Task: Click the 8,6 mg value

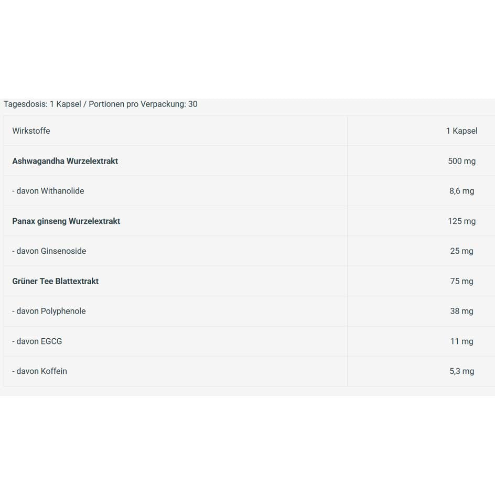Action: 461,191
